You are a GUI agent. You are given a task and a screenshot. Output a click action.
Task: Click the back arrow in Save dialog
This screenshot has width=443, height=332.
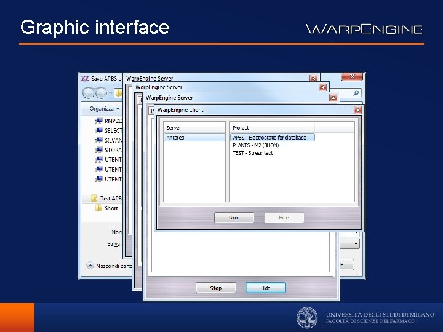coord(88,93)
